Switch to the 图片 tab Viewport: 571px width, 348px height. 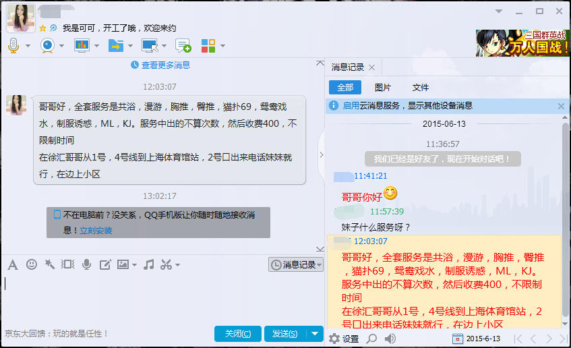(382, 87)
